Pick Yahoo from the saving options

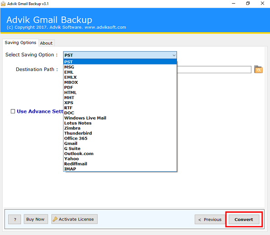click(120, 159)
